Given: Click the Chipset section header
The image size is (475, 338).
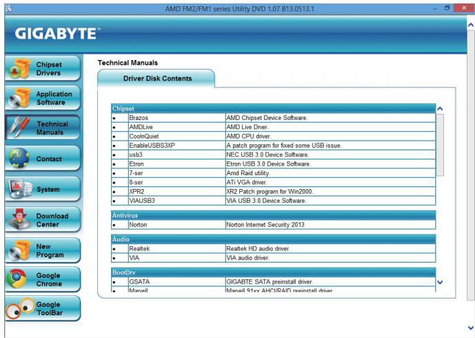Looking at the screenshot, I should click(x=273, y=108).
